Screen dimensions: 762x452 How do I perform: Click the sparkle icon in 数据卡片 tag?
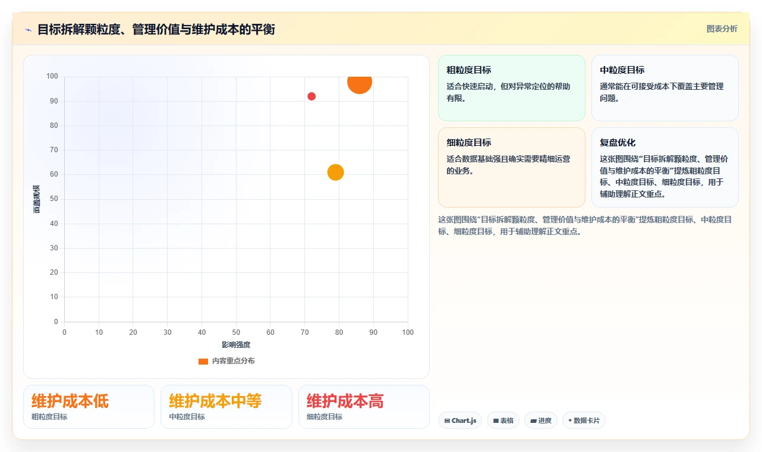(570, 420)
